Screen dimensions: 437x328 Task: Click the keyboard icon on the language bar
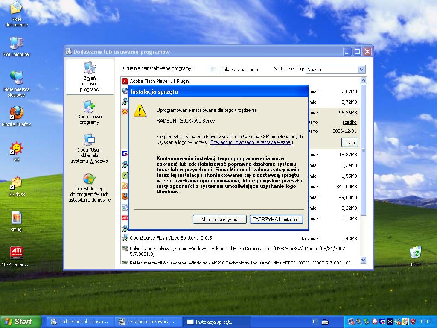[x=325, y=322]
